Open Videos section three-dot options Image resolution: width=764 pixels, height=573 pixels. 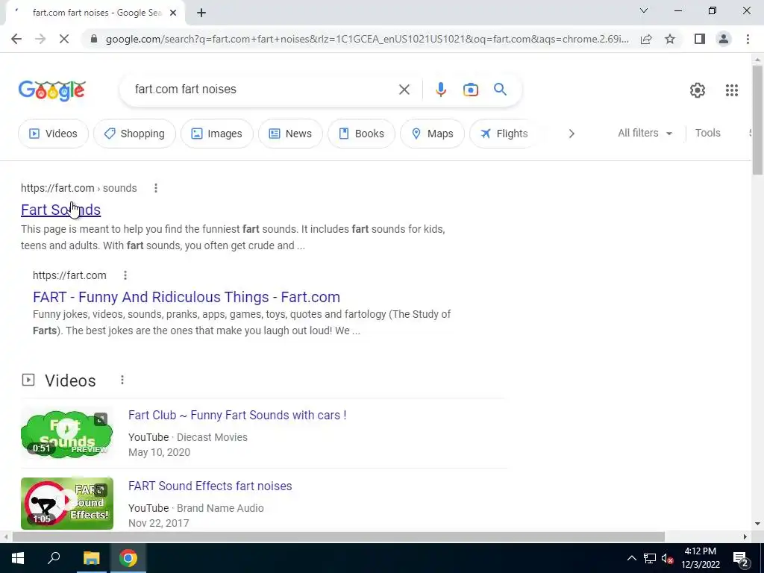click(x=122, y=380)
